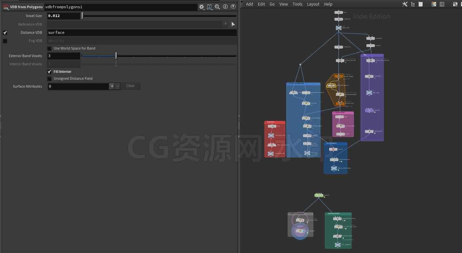
Task: Open the Add menu
Action: click(250, 4)
